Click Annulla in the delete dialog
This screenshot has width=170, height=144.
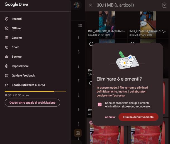click(x=110, y=117)
